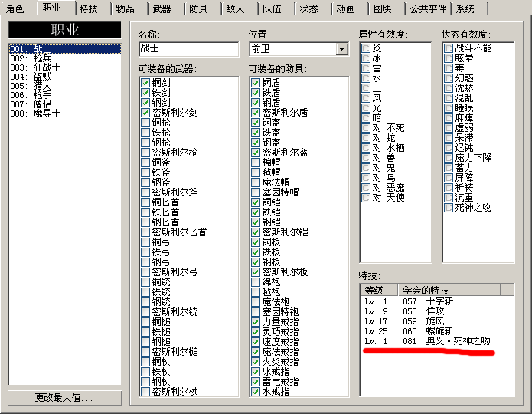532x414 pixels.
Task: Uncheck the 铜剑 weapon checkbox
Action: click(x=145, y=83)
